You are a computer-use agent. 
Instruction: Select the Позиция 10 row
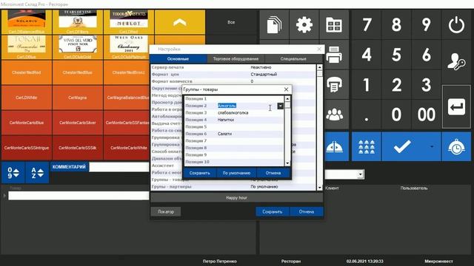(234, 162)
